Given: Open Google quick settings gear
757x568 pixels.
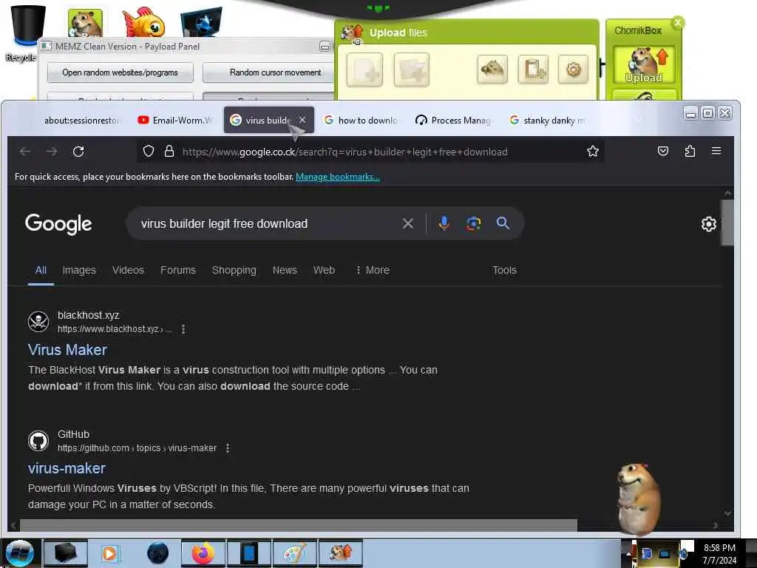Looking at the screenshot, I should (709, 224).
